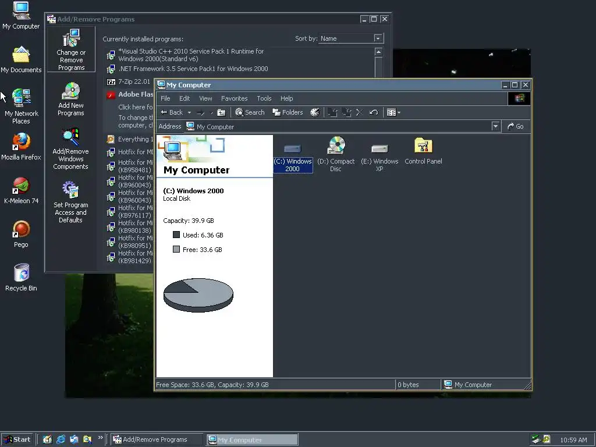Select the (D:) Compact Disc drive
This screenshot has height=447, width=596.
click(x=336, y=154)
